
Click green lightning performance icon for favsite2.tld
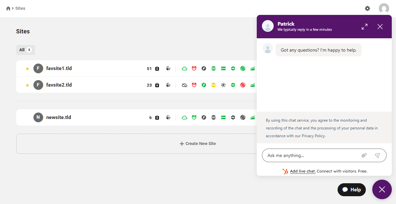pyautogui.click(x=204, y=85)
